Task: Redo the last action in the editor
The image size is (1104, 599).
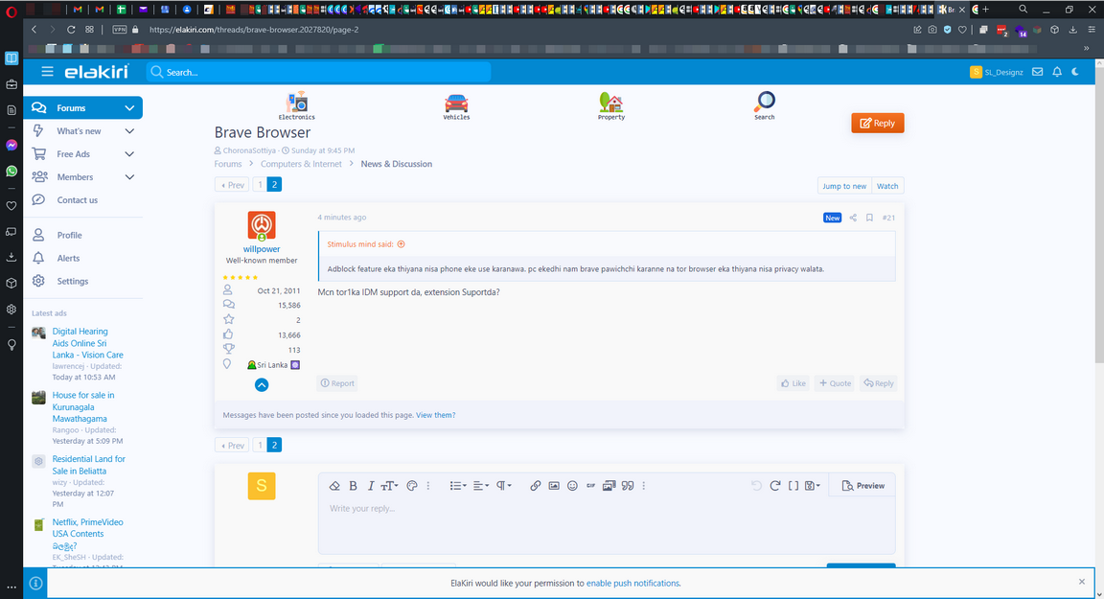Action: (x=775, y=486)
